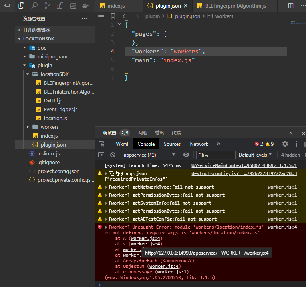Viewport: 306px width, 287px height.
Task: Open DevTools settings gear
Action: pyautogui.click(x=285, y=144)
